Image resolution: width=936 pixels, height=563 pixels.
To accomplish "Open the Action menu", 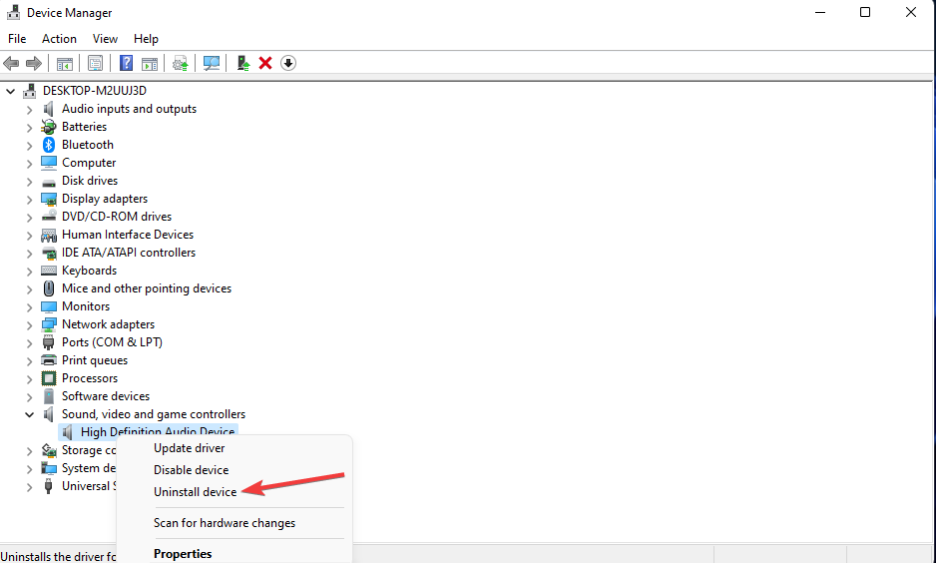I will point(59,39).
